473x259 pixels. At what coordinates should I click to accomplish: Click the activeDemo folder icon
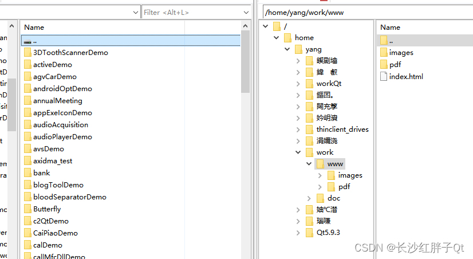pos(27,65)
